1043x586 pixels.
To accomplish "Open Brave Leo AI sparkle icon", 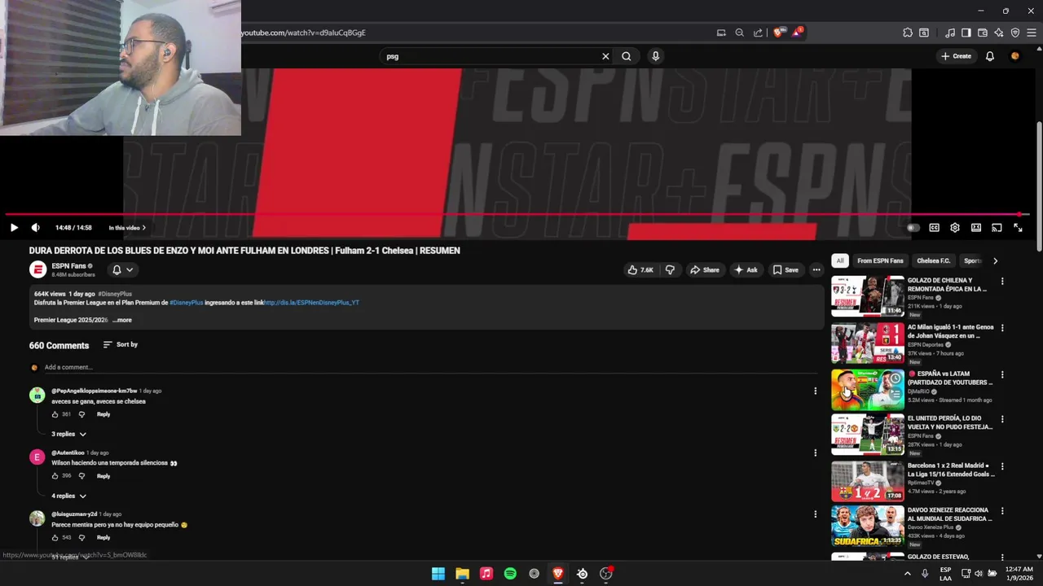I will 999,33.
